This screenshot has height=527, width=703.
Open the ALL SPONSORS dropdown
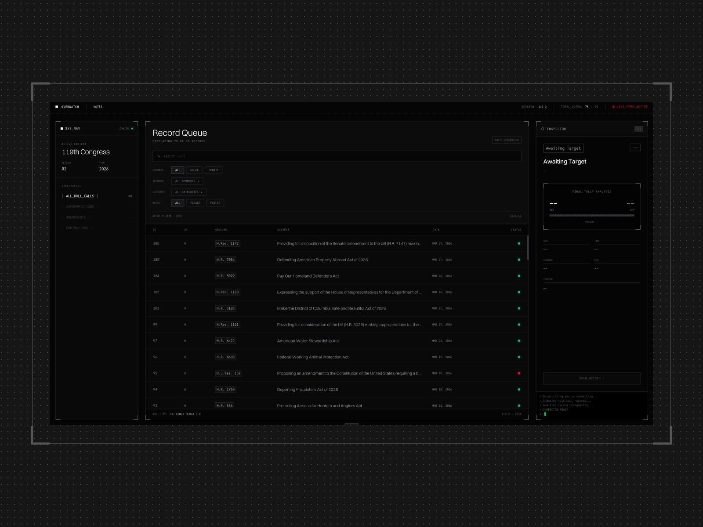(187, 181)
